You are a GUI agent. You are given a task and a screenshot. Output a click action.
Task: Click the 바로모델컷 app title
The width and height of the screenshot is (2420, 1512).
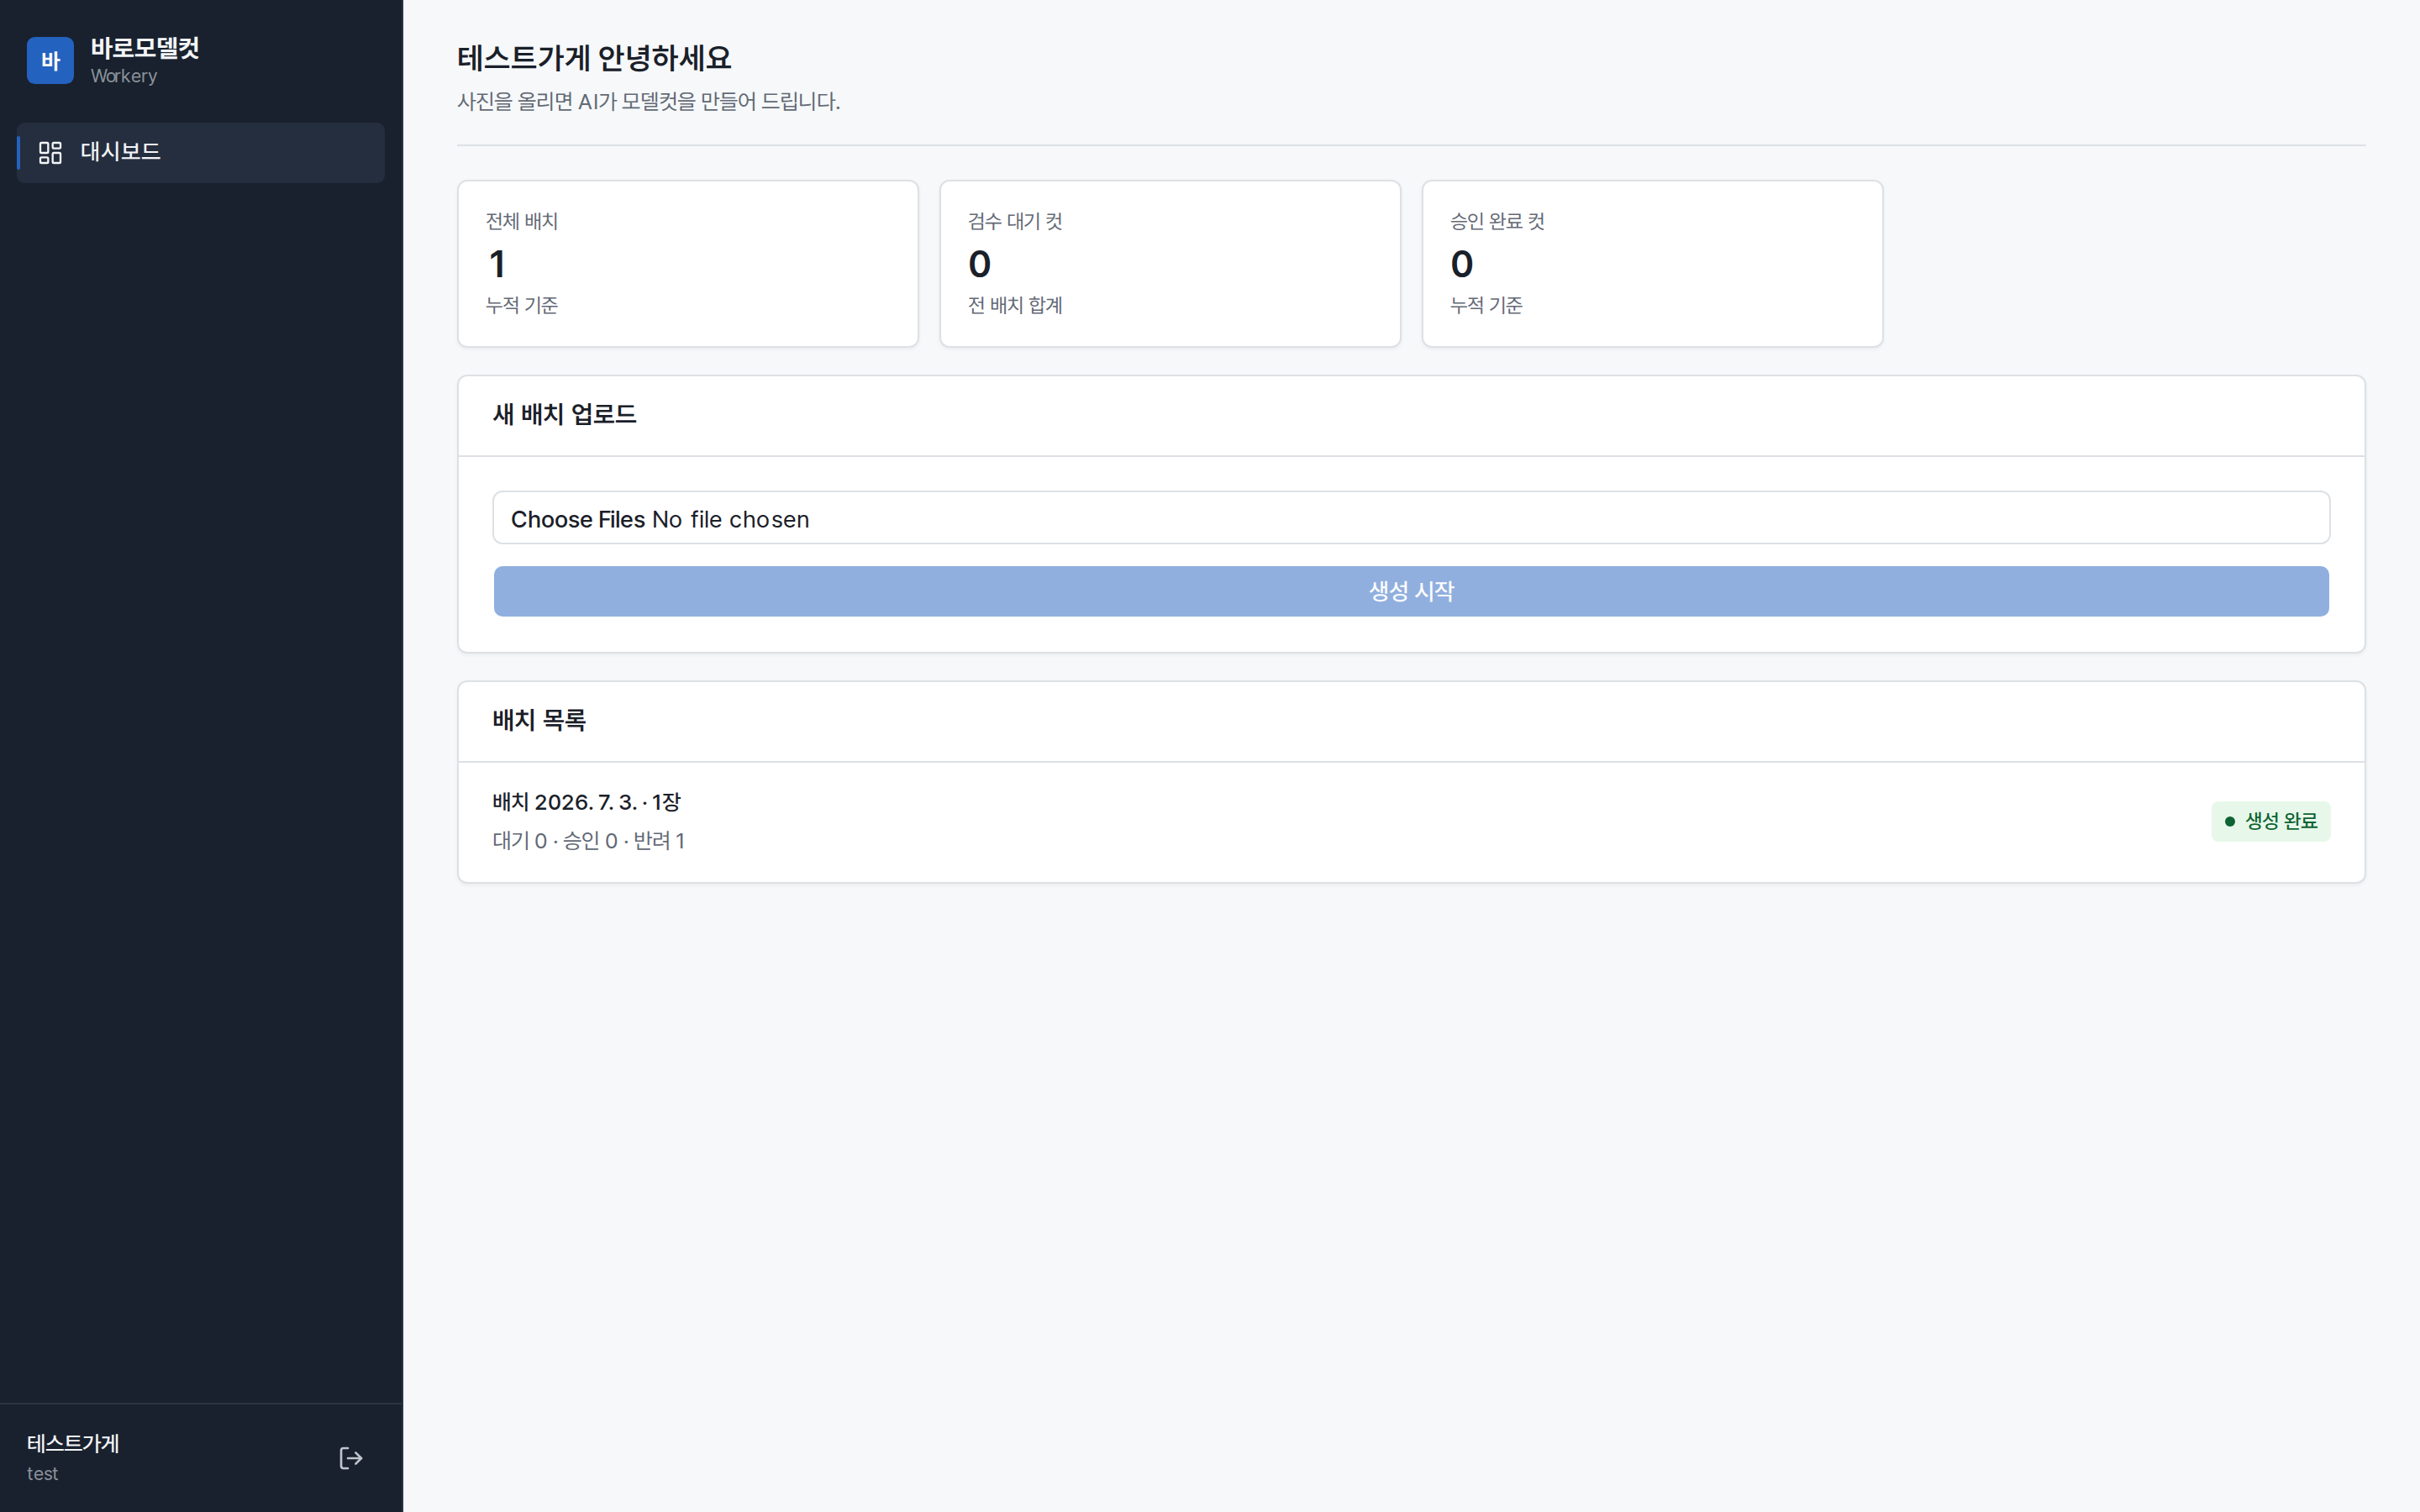145,48
